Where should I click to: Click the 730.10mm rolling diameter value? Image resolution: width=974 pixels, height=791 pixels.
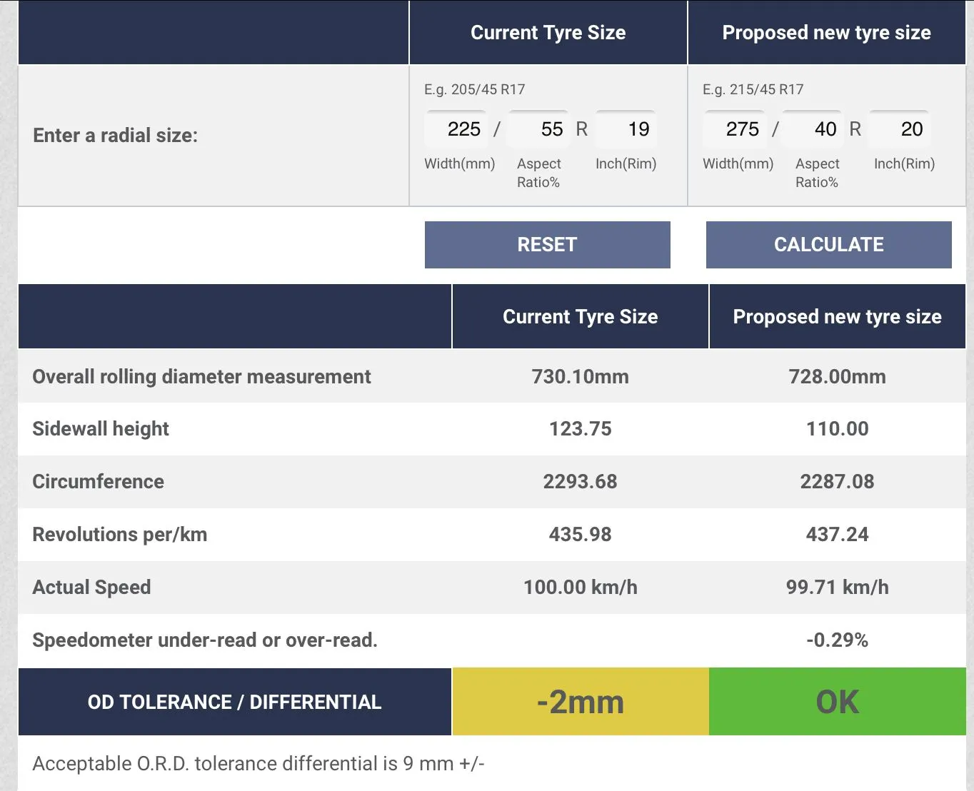(x=580, y=377)
